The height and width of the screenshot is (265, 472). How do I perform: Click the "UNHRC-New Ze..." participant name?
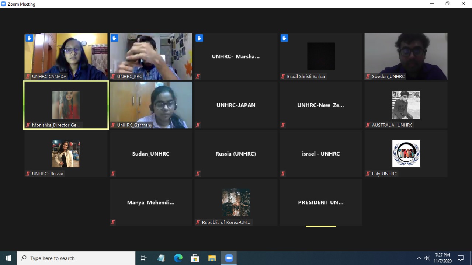tap(321, 105)
